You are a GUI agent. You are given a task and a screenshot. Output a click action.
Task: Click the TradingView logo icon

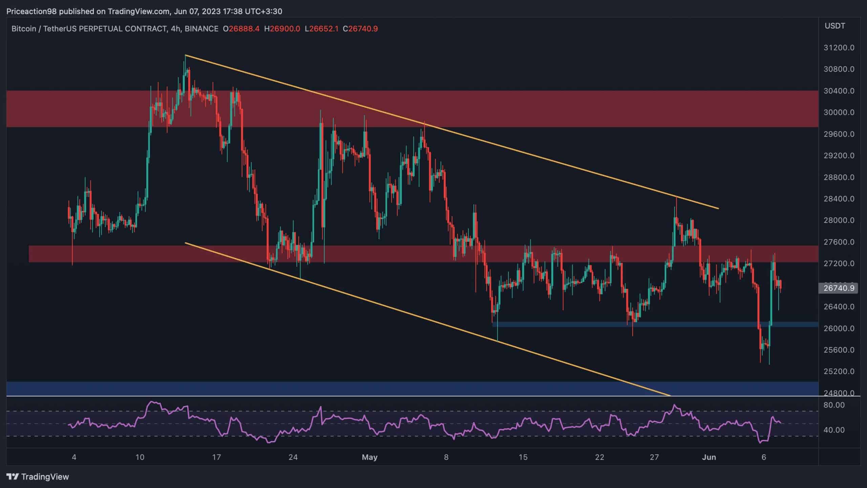13,477
